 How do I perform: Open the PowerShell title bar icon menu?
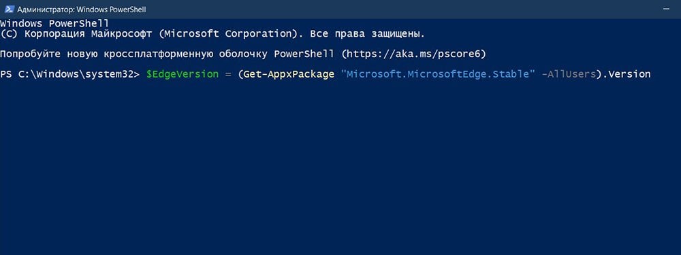(9, 9)
